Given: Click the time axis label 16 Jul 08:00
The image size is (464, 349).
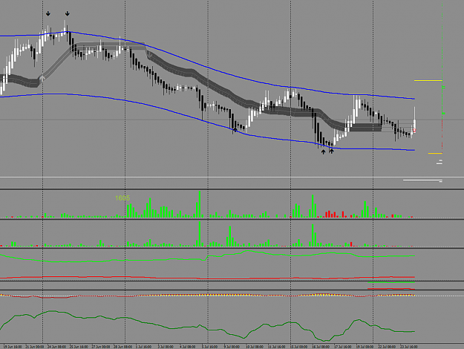Looking at the screenshot, I should coord(321,347).
